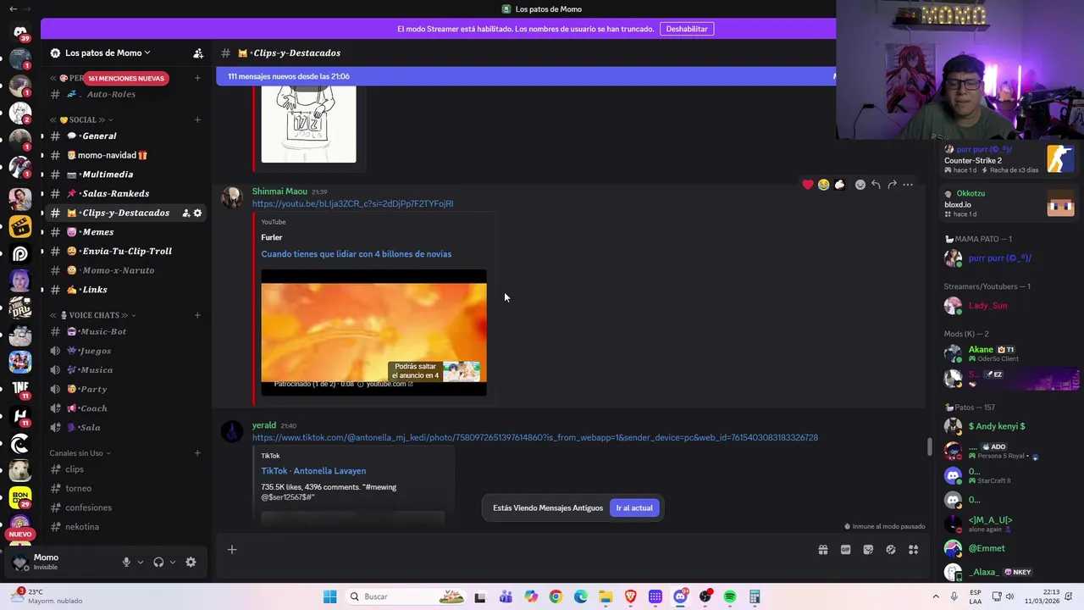Open Momo user profile panel
Image resolution: width=1084 pixels, height=610 pixels.
[x=61, y=562]
